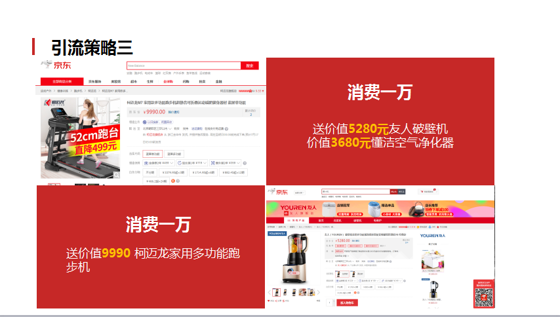Click the orange icon after the blender installment options
The image size is (560, 317).
[x=355, y=293]
